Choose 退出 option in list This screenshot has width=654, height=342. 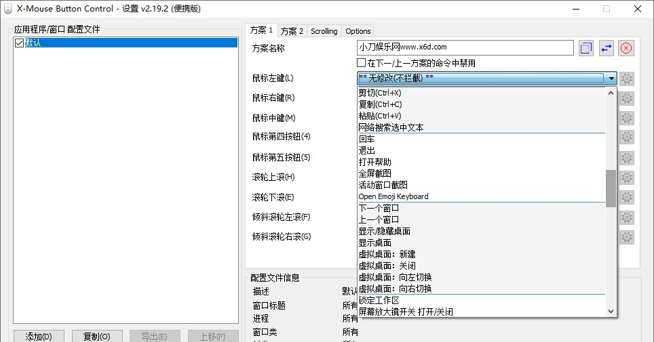(481, 150)
